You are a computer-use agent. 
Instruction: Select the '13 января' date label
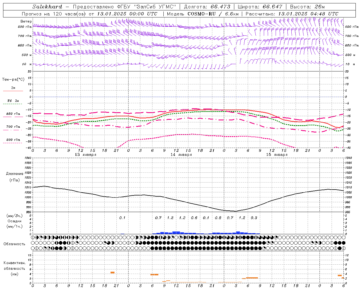point(85,155)
